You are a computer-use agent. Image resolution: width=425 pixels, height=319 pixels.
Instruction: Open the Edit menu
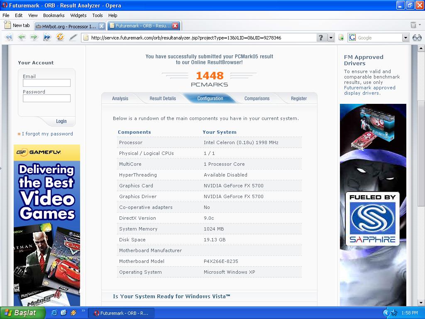(19, 15)
